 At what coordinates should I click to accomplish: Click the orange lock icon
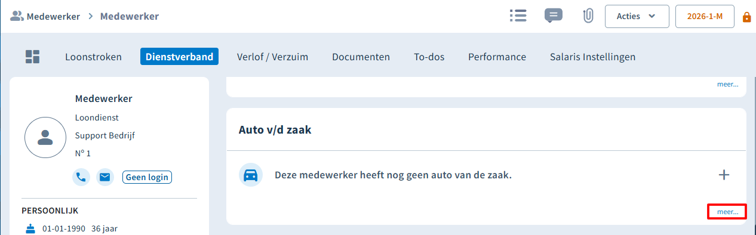coord(746,17)
